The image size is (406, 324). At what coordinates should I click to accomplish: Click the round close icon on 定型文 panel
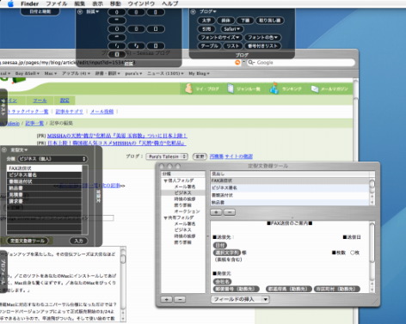tap(4, 150)
